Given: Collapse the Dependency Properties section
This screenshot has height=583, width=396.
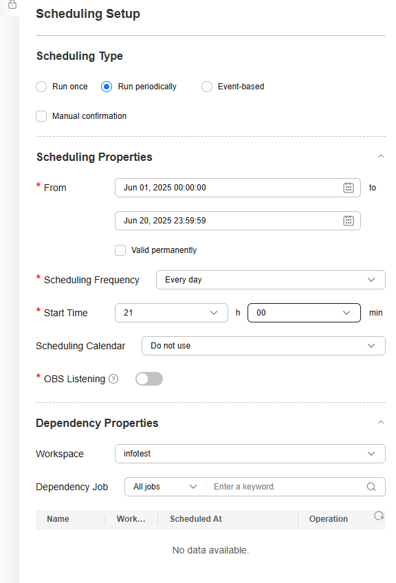Looking at the screenshot, I should click(x=381, y=422).
